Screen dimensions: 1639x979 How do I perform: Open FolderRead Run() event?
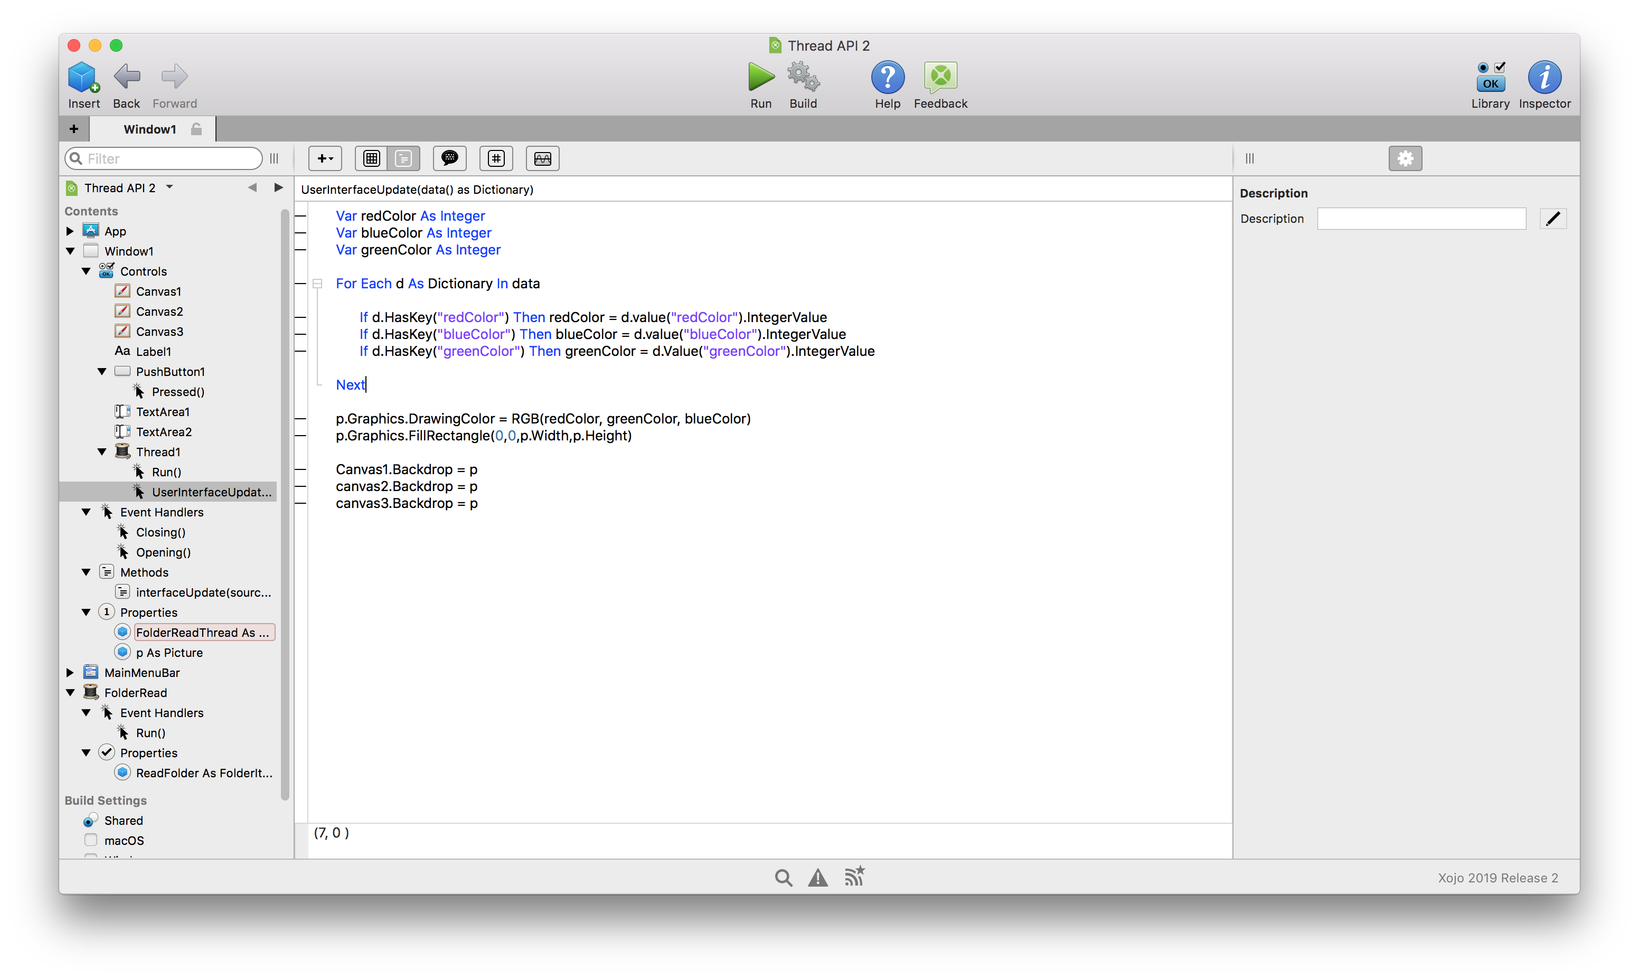pos(150,733)
